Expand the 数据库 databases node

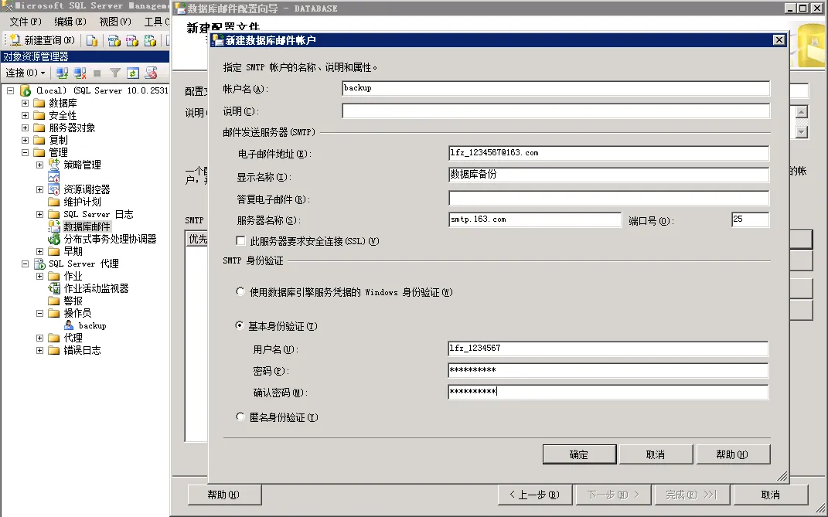[x=25, y=103]
